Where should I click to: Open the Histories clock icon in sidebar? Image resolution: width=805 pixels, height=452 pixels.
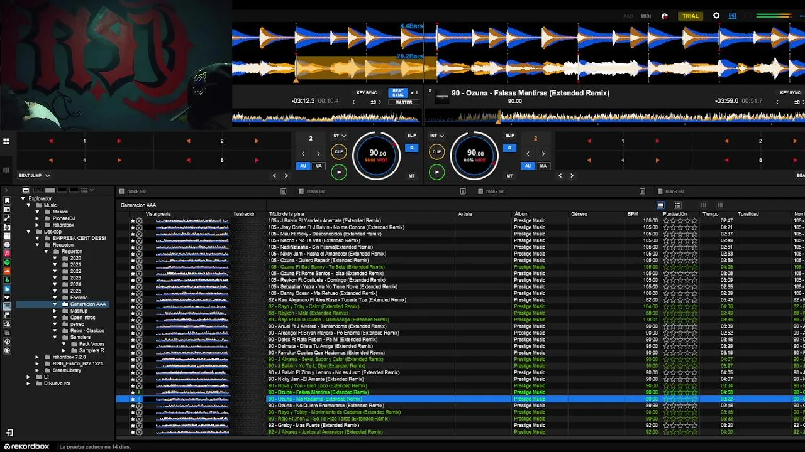tap(7, 342)
